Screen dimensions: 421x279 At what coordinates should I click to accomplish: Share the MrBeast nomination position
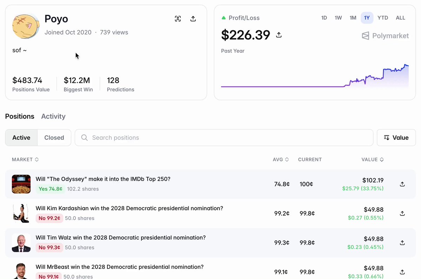tap(402, 272)
